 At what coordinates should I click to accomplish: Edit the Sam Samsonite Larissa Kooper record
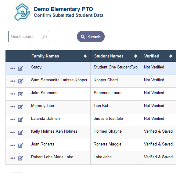[x=20, y=81]
